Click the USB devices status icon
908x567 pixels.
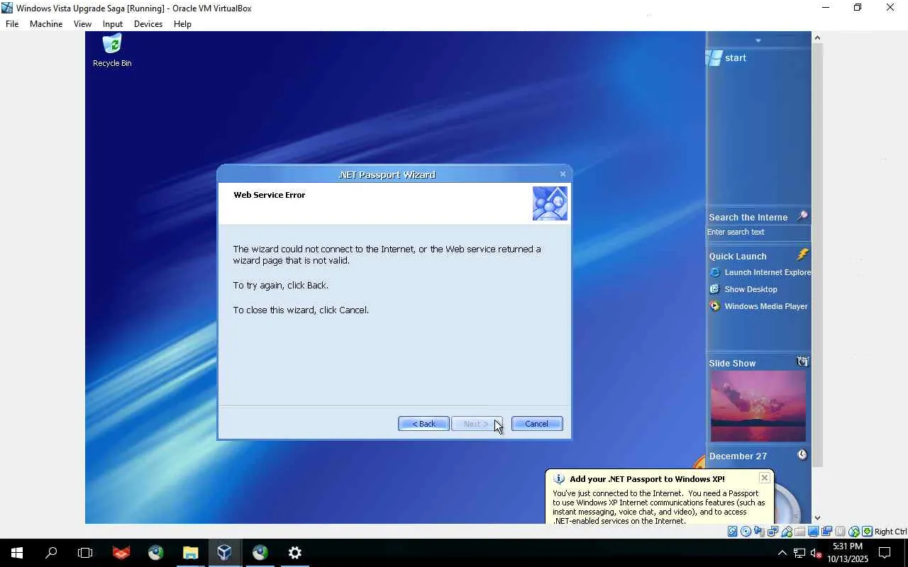point(787,532)
